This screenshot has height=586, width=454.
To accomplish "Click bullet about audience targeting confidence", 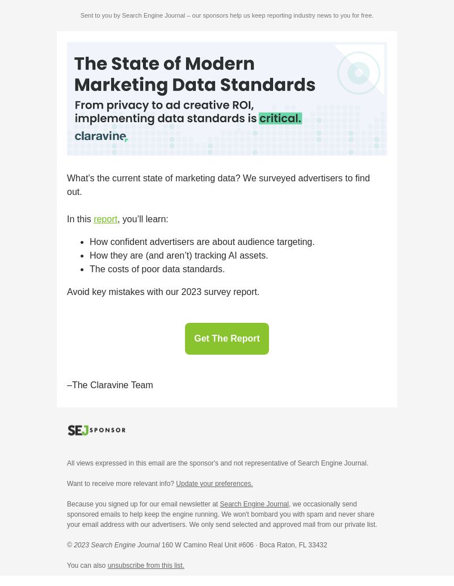I will 202,242.
